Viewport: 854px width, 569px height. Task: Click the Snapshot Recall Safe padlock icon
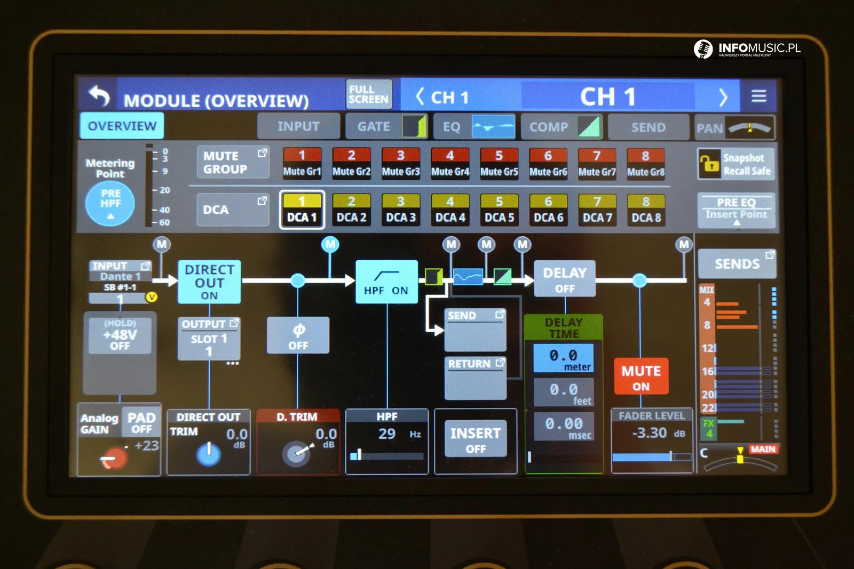[709, 164]
